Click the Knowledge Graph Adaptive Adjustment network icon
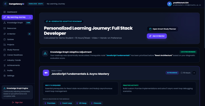The height and width of the screenshot is (106, 205). pos(45,54)
